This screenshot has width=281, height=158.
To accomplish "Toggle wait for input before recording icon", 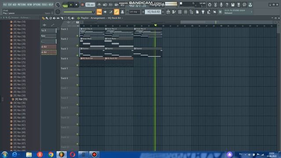I will coord(105,5).
